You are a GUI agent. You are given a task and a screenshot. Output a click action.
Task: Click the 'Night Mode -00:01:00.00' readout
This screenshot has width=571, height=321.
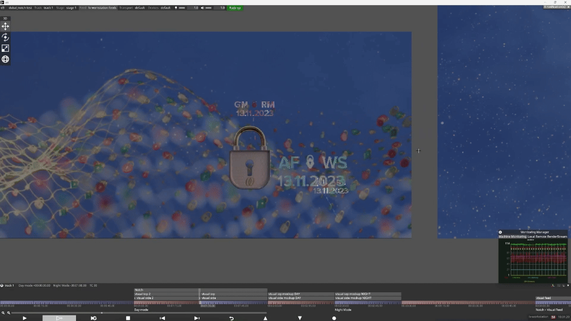click(x=70, y=286)
